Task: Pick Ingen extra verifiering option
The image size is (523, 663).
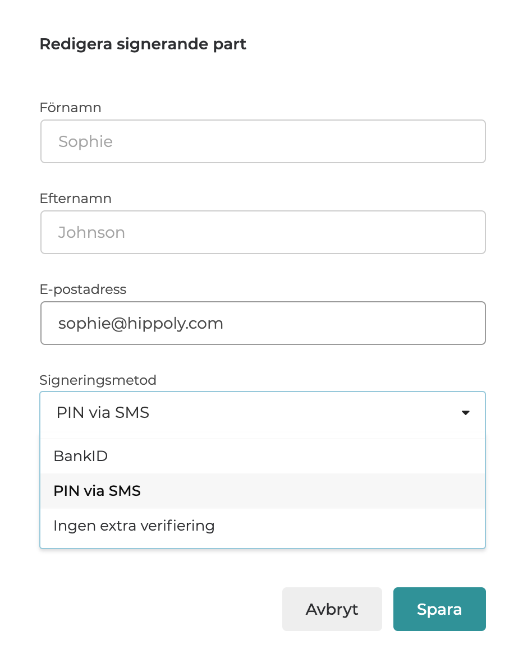Action: click(x=262, y=526)
